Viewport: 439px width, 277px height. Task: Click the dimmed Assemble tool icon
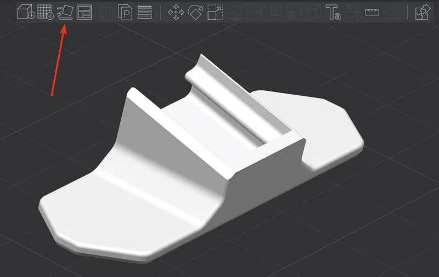click(x=392, y=12)
